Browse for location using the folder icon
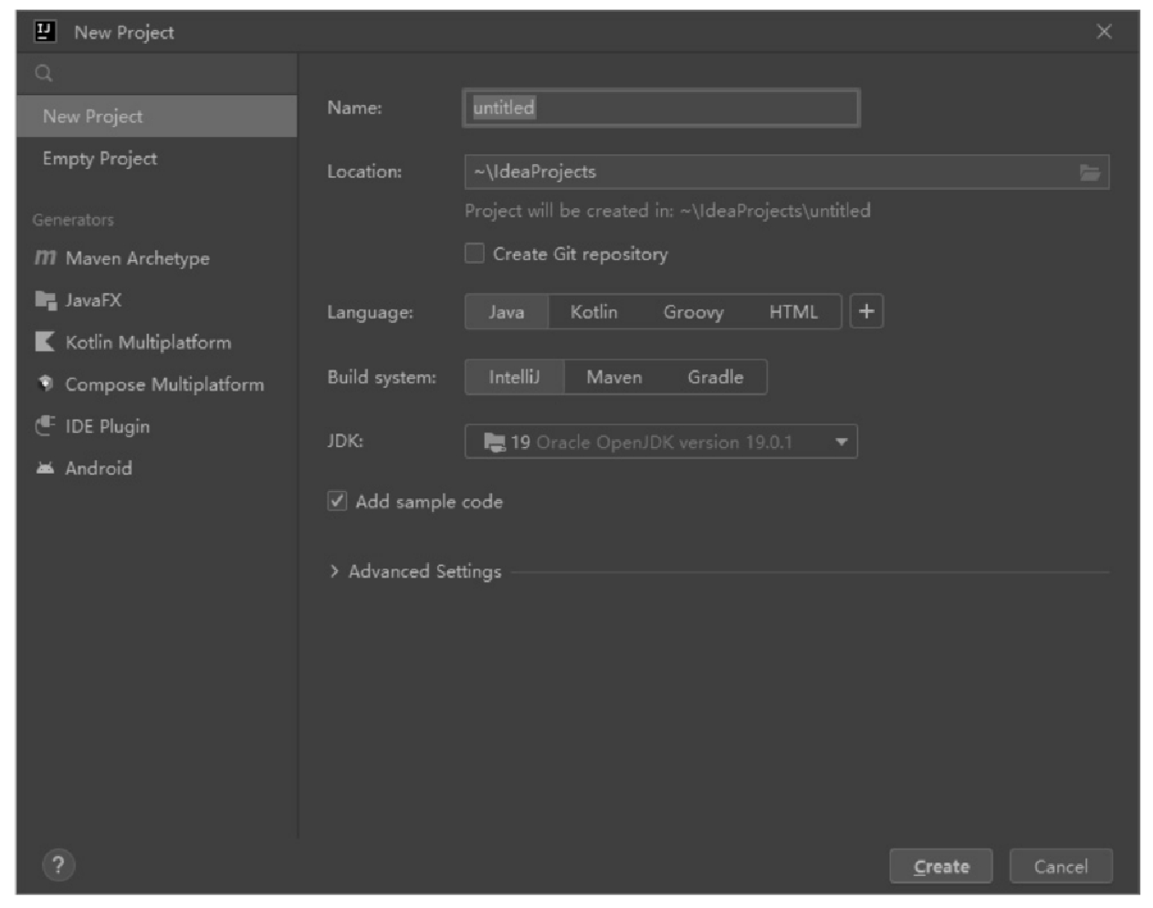The width and height of the screenshot is (1153, 908). [x=1090, y=172]
